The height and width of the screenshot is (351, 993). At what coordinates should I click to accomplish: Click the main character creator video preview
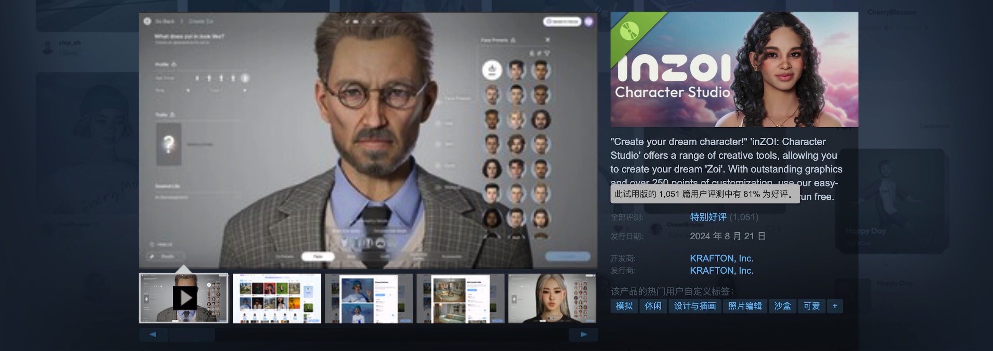368,140
